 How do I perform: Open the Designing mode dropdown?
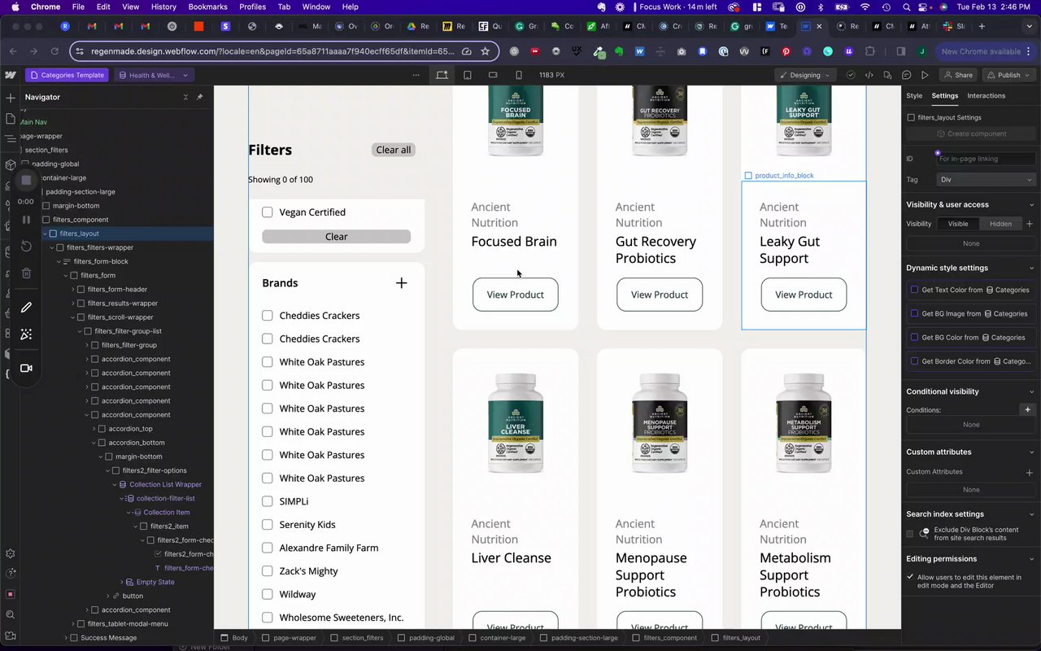point(804,75)
